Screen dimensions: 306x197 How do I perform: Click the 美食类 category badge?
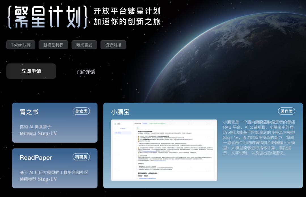coord(81,111)
